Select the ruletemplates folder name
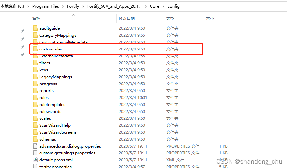 (52, 105)
